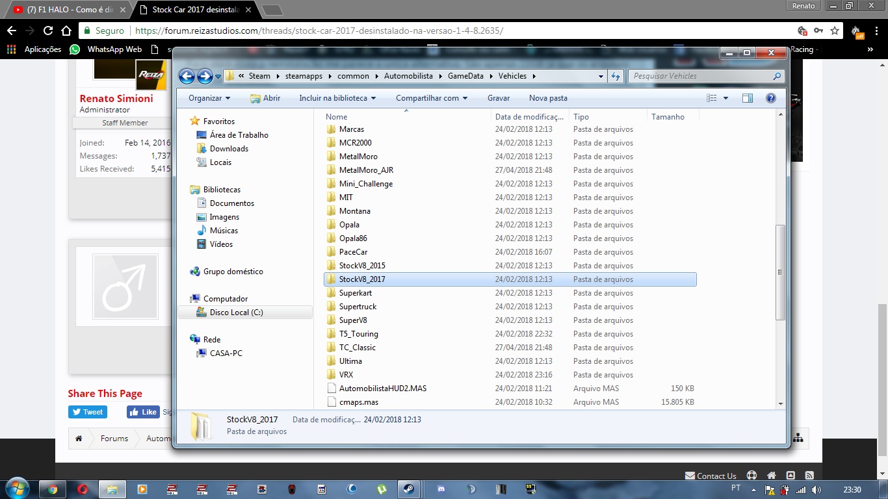Open Opera browser from taskbar
Viewport: 888px width, 499px height.
point(83,489)
